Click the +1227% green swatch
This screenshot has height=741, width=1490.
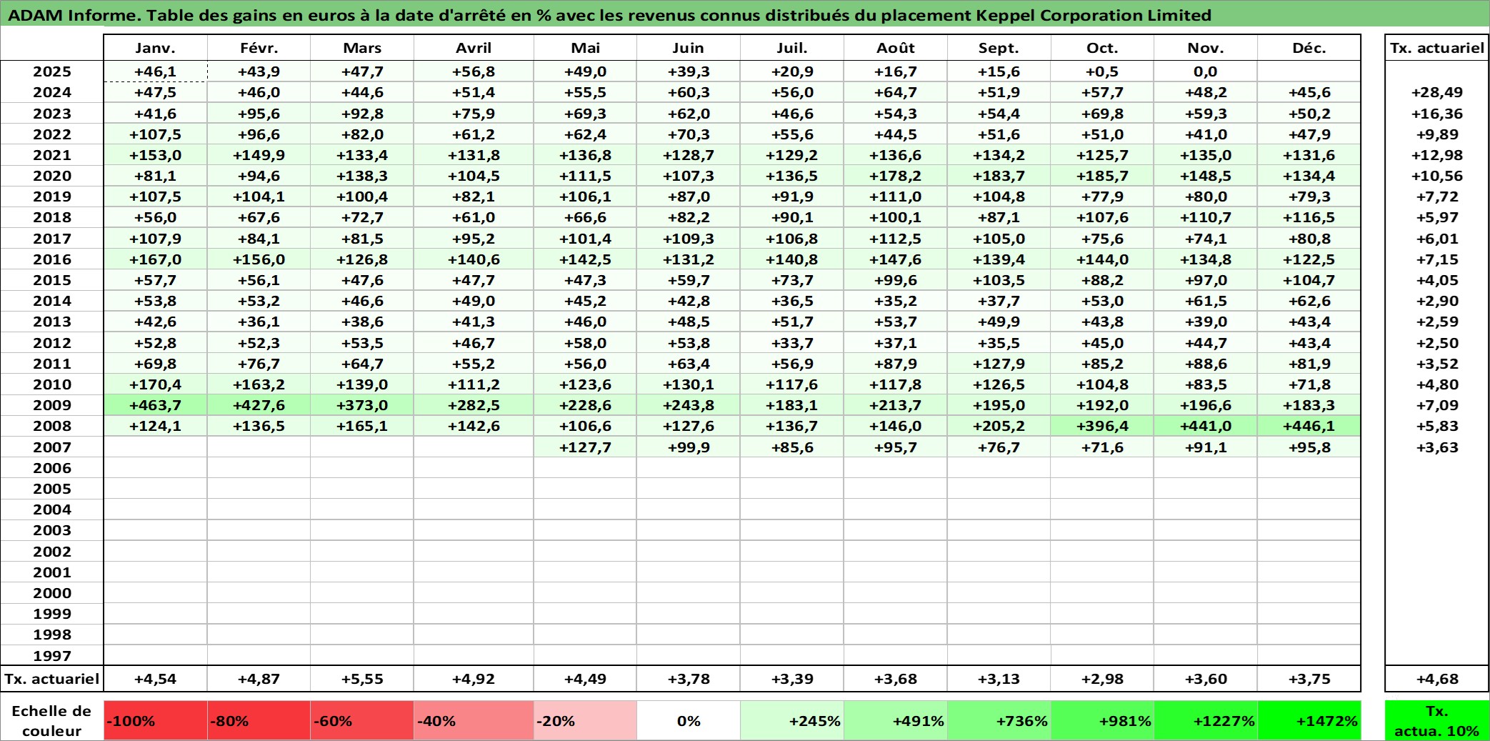tap(1206, 720)
